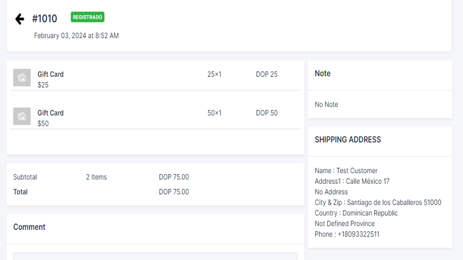This screenshot has height=260, width=463.
Task: Click the 50×1 quantity text
Action: pos(214,113)
